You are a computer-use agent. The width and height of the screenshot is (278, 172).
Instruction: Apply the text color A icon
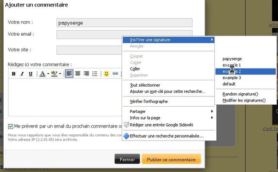(42, 74)
